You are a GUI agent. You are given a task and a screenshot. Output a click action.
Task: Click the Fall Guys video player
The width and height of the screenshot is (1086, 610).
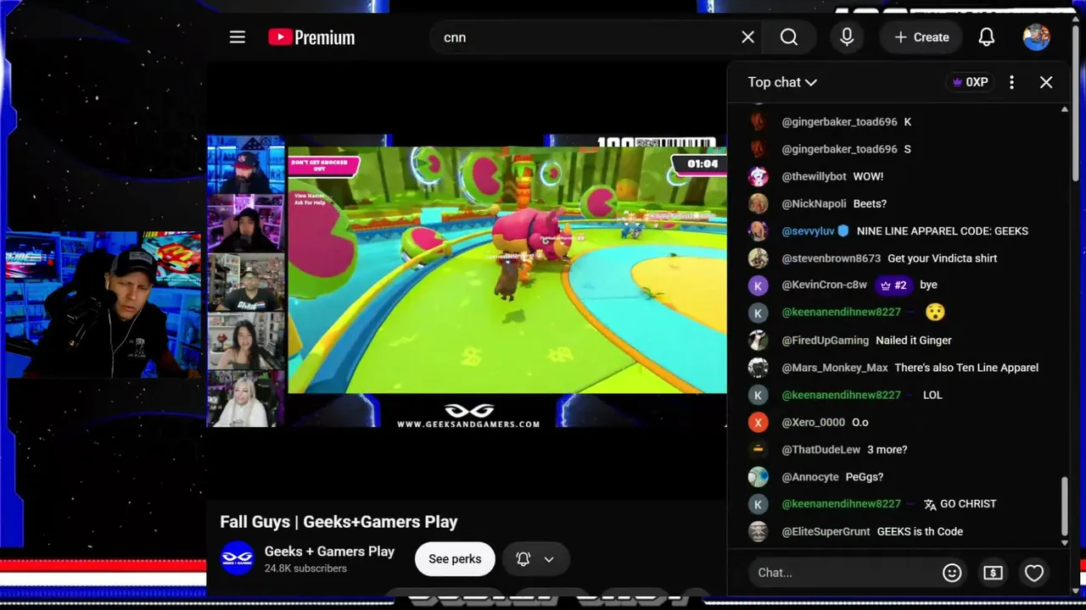(467, 280)
